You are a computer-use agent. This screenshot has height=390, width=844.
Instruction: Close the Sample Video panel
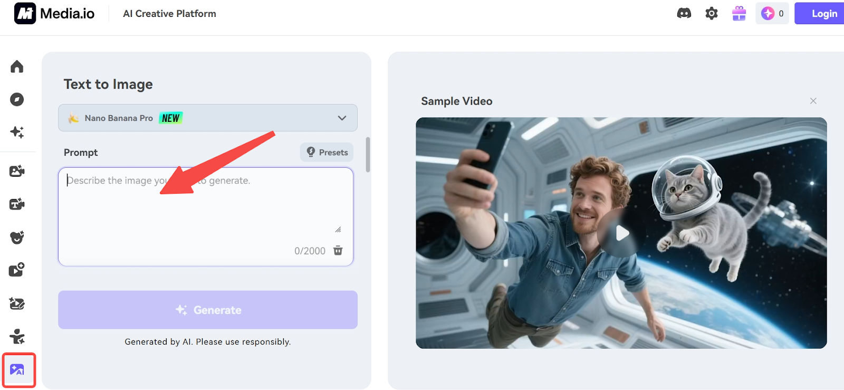pyautogui.click(x=813, y=101)
